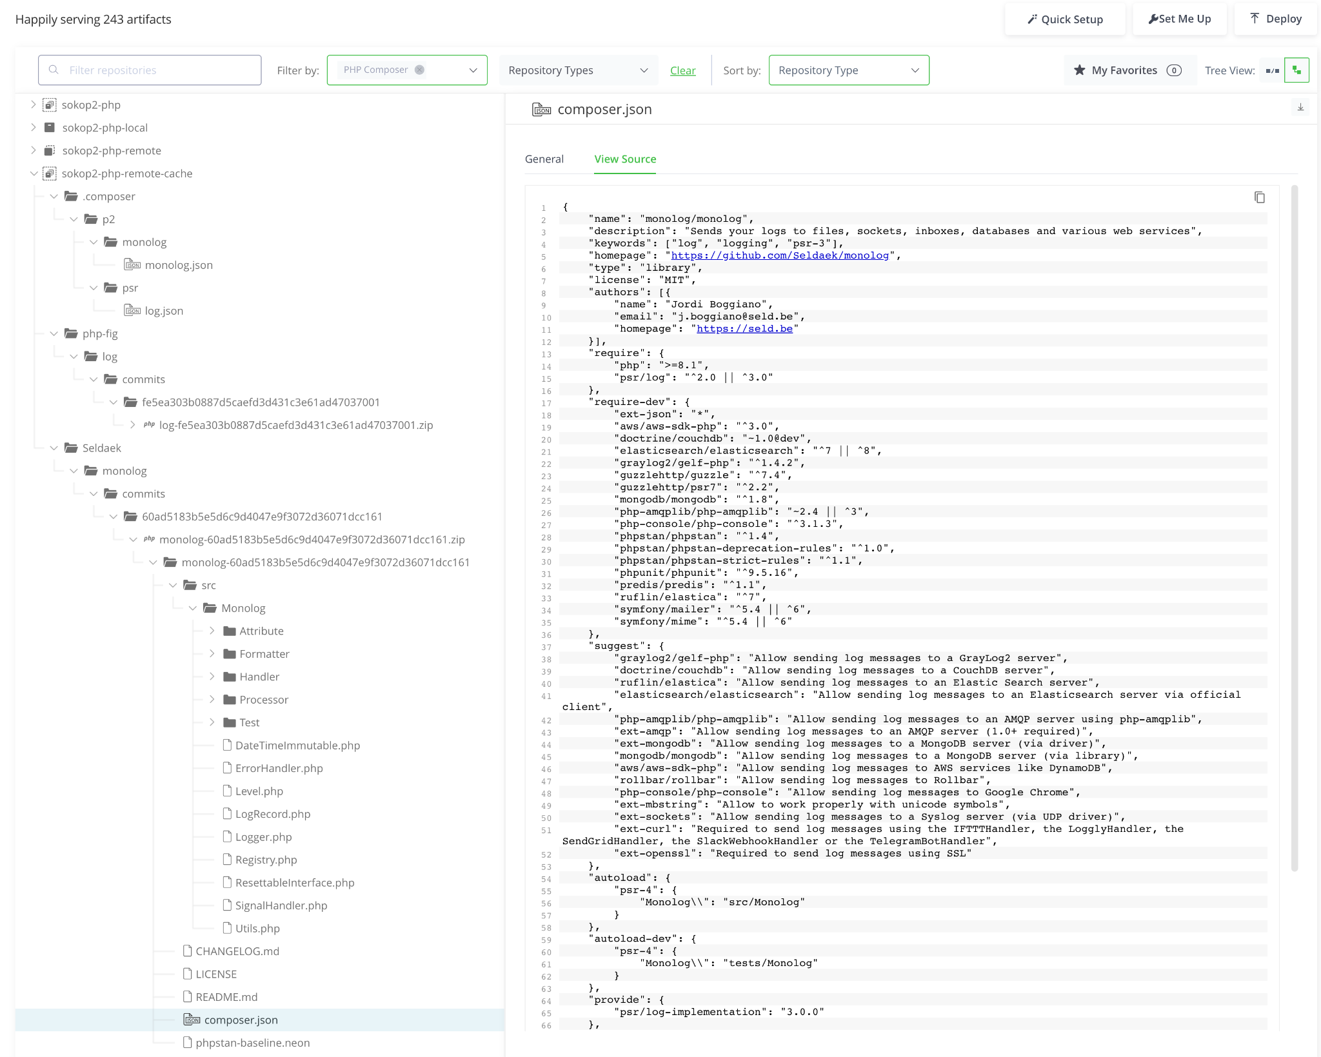Click the php-fig folder icon
The width and height of the screenshot is (1321, 1057).
pos(71,333)
